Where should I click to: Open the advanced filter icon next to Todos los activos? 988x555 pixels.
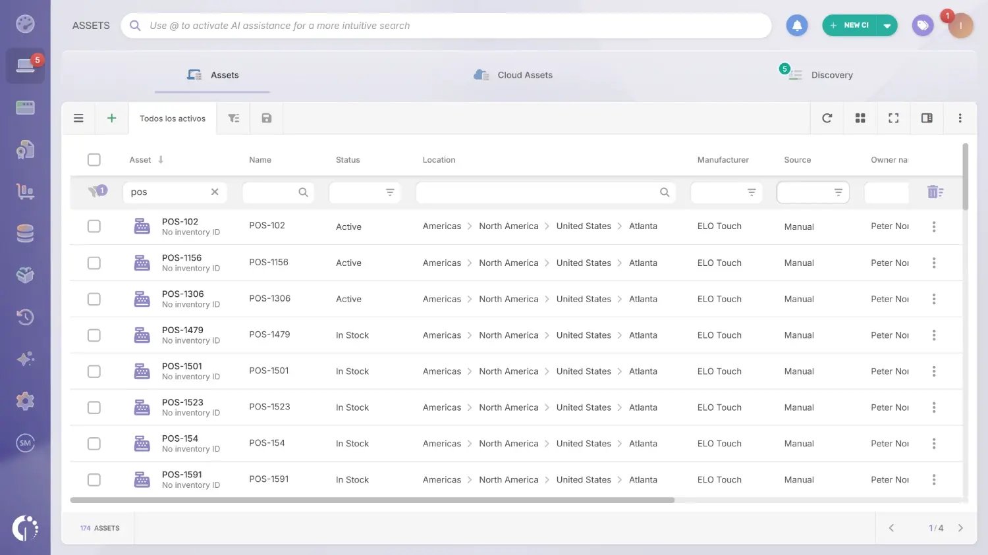pos(234,119)
